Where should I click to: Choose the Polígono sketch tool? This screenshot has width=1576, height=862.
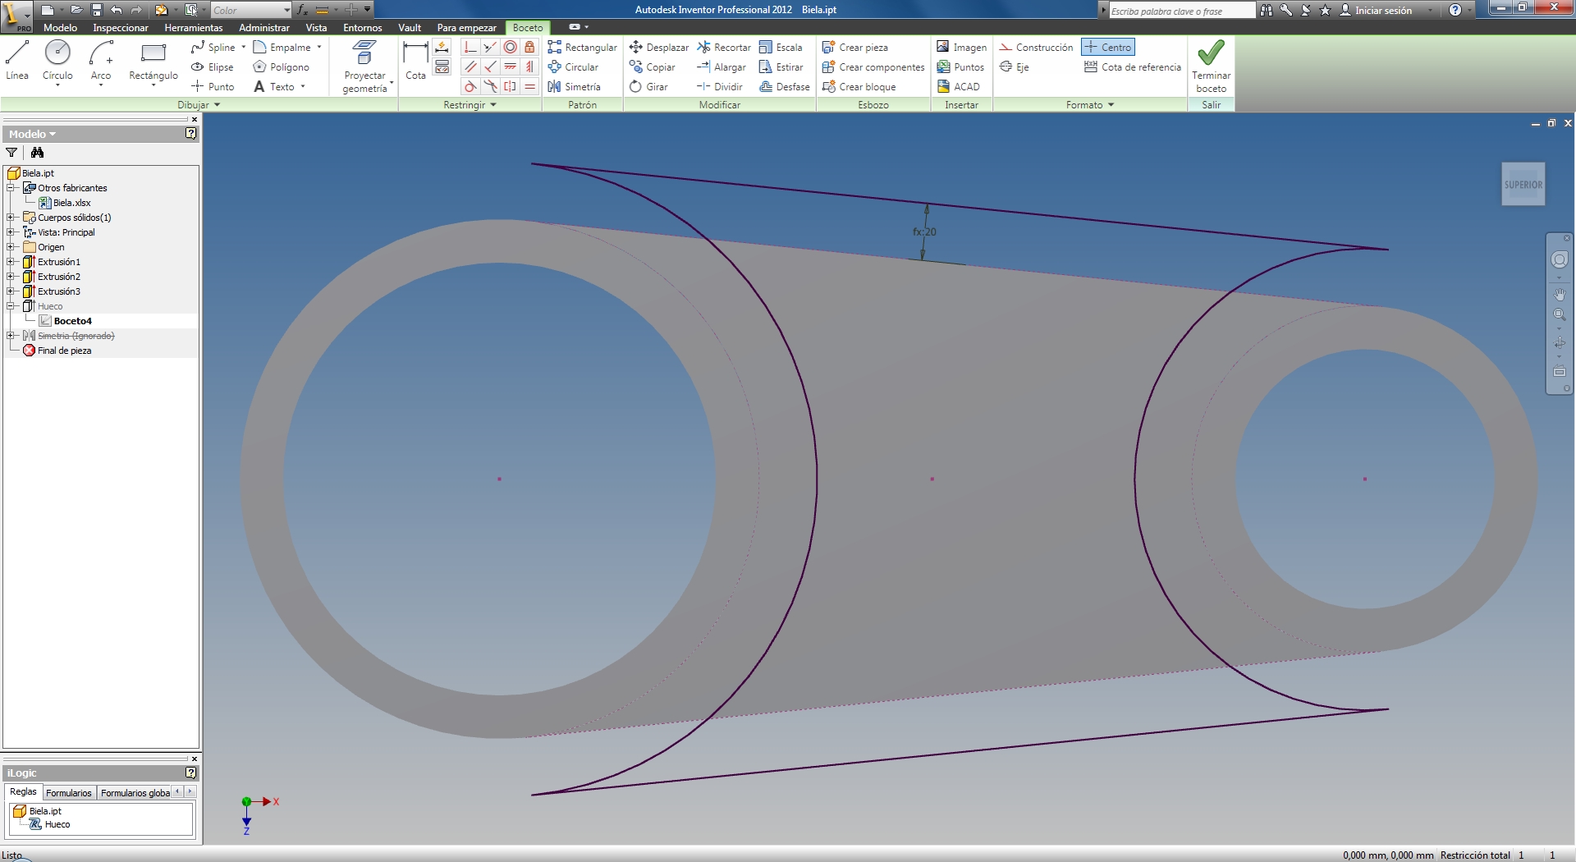pos(282,67)
